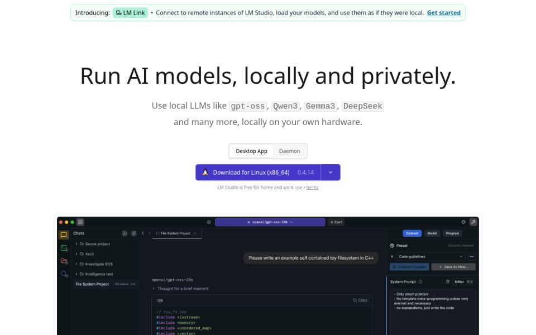Switch to the Program tab
Image resolution: width=536 pixels, height=335 pixels.
coord(452,233)
